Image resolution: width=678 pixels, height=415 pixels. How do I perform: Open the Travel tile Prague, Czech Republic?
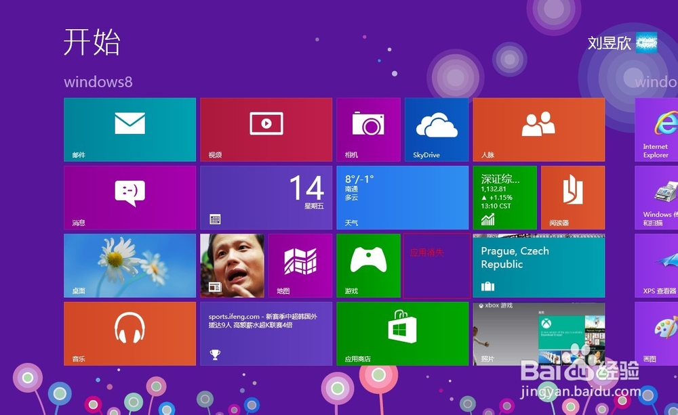point(539,265)
